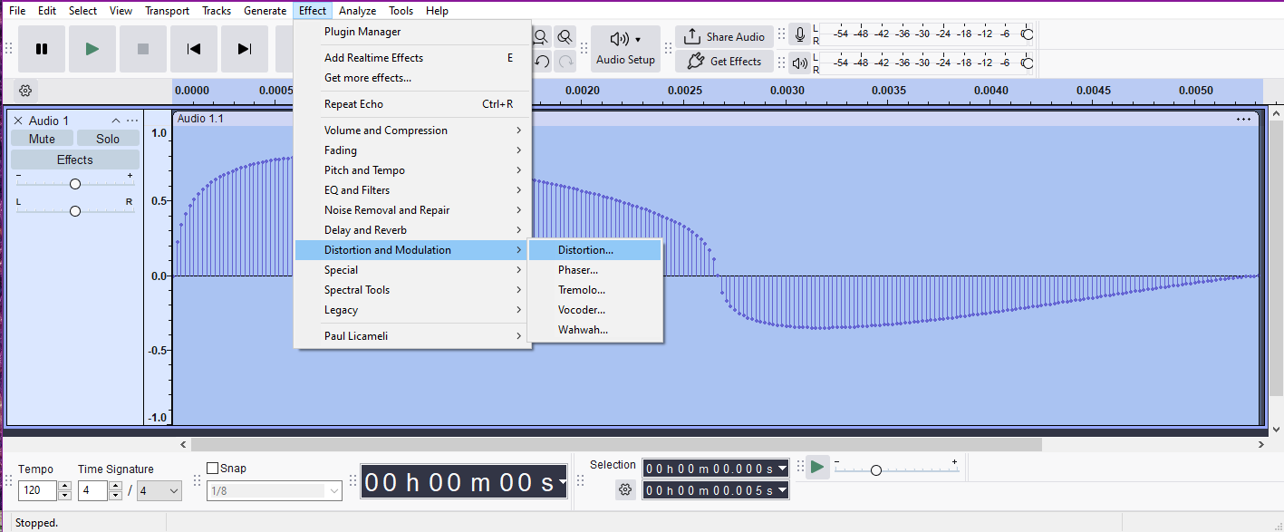Screen dimensions: 1284x532
Task: Choose Vocoder... effect
Action: coord(595,310)
